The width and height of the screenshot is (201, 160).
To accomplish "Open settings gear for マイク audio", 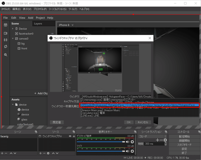I will pyautogui.click(x=132, y=151).
